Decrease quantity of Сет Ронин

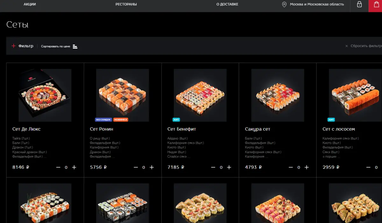click(x=136, y=167)
